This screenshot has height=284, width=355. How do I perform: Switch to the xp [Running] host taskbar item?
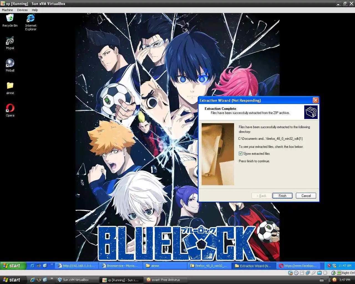click(122, 280)
